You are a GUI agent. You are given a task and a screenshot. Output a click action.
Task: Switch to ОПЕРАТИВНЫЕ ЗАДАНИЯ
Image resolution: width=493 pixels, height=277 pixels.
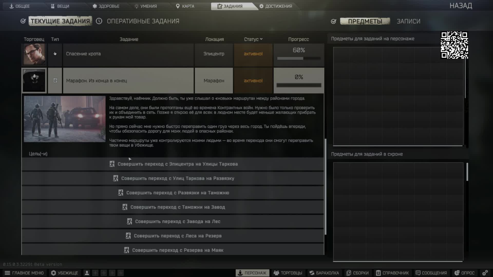point(143,21)
